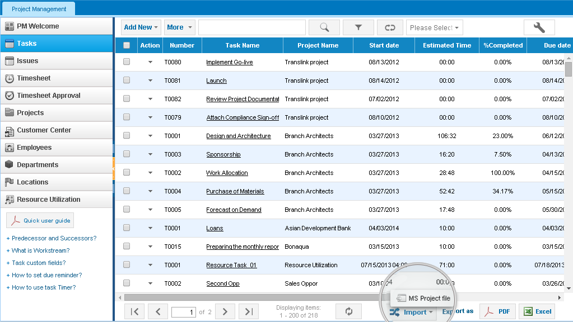Click the Issues sidebar icon

(10, 61)
